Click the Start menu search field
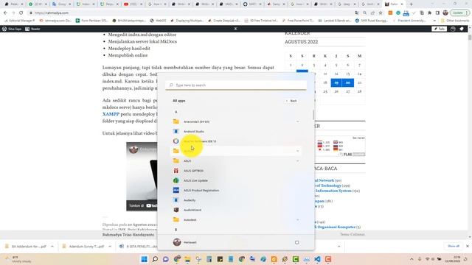This screenshot has width=472, height=265. click(236, 85)
